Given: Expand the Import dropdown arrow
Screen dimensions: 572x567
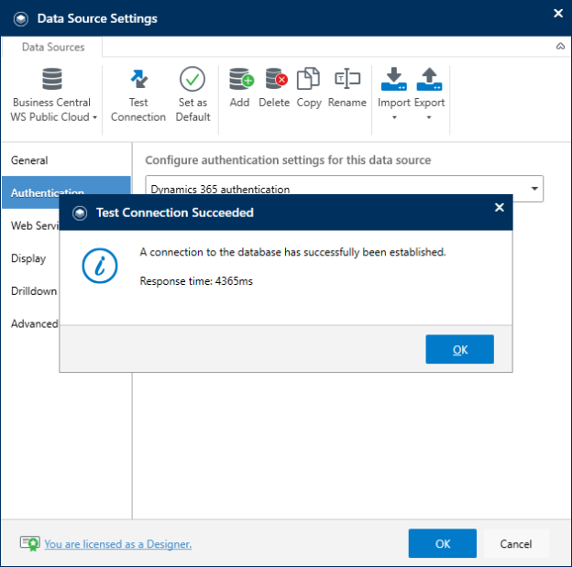Looking at the screenshot, I should pyautogui.click(x=394, y=117).
